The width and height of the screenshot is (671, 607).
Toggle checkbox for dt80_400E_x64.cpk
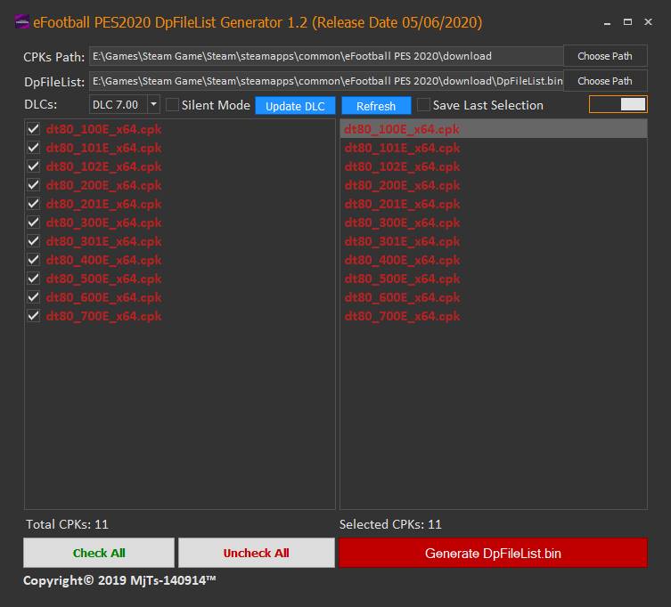click(33, 260)
